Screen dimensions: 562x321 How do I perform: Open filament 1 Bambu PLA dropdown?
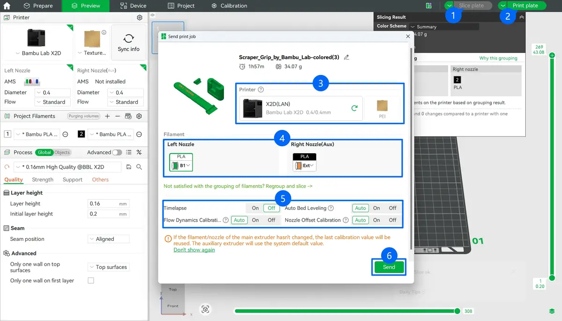click(37, 134)
